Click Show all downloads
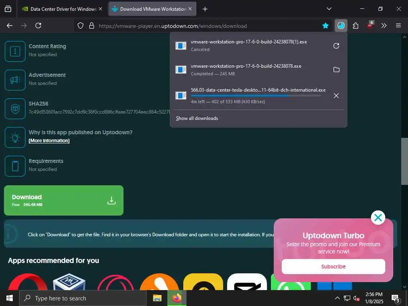This screenshot has height=306, width=408. pyautogui.click(x=197, y=118)
